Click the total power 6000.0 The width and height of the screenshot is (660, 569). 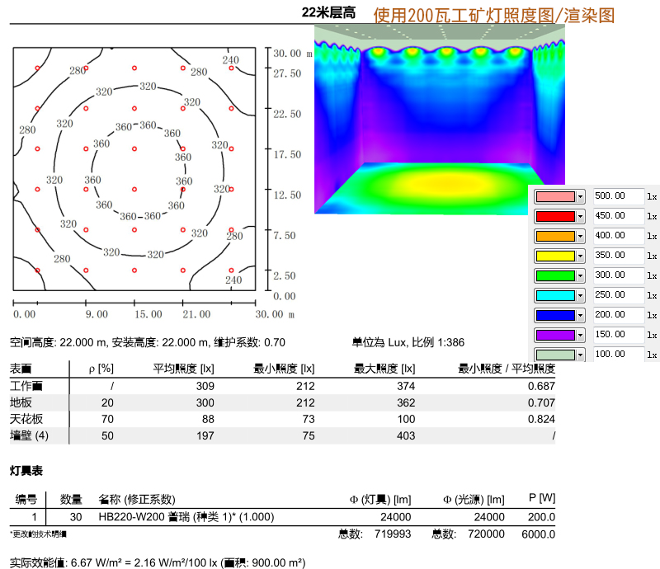[539, 534]
